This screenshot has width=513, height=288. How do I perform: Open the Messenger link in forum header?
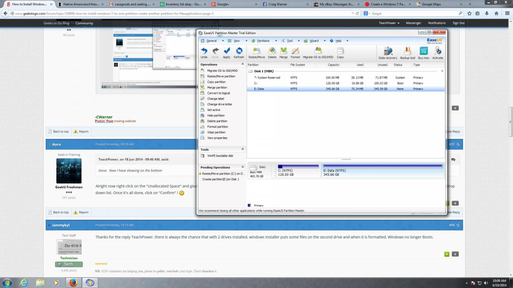(x=413, y=23)
